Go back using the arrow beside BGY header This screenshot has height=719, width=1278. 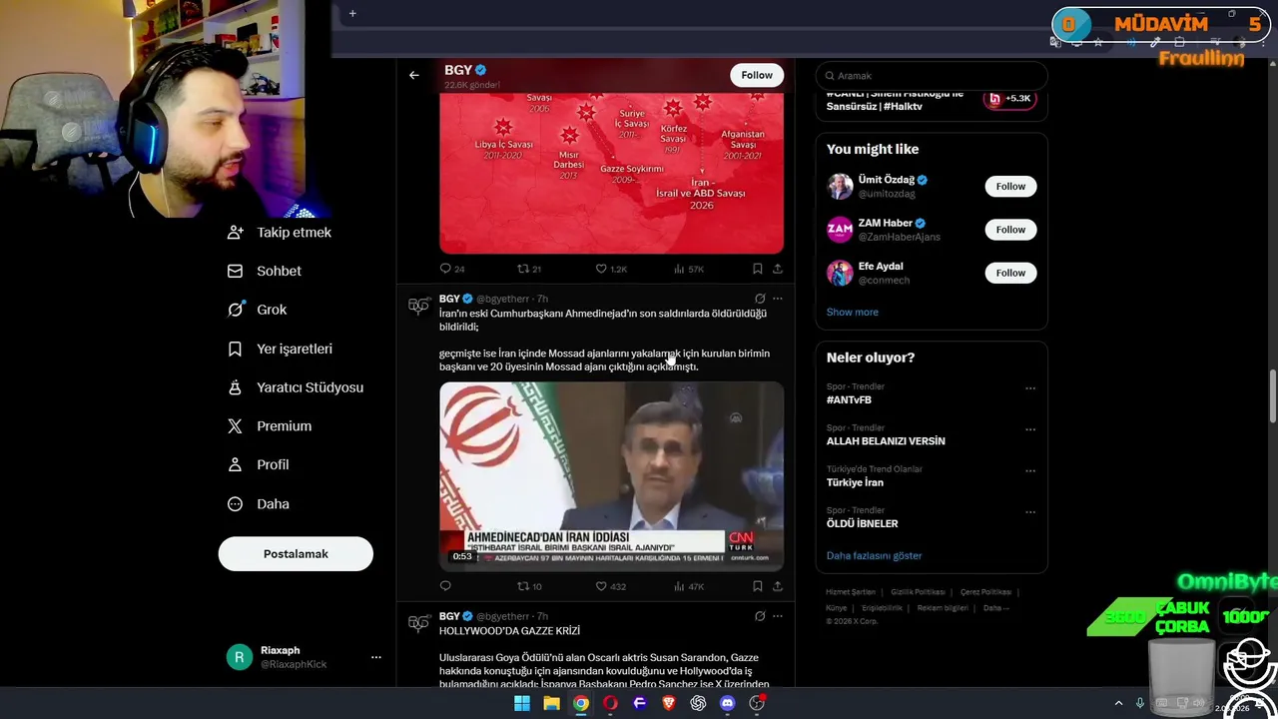point(413,75)
